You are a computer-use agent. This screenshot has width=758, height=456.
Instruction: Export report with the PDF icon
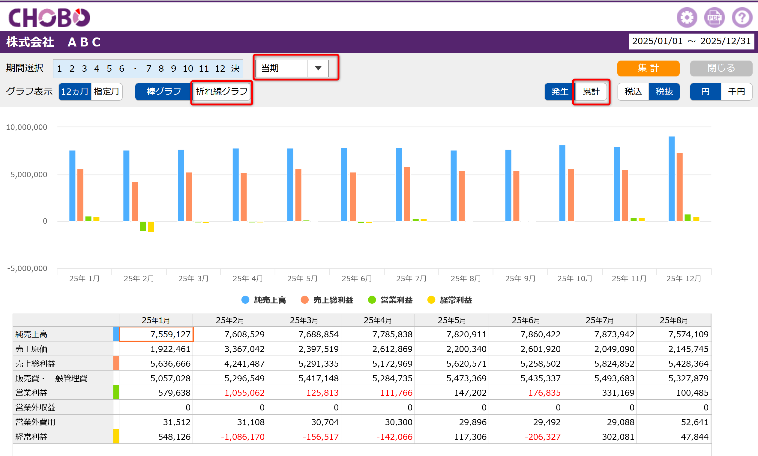coord(714,17)
